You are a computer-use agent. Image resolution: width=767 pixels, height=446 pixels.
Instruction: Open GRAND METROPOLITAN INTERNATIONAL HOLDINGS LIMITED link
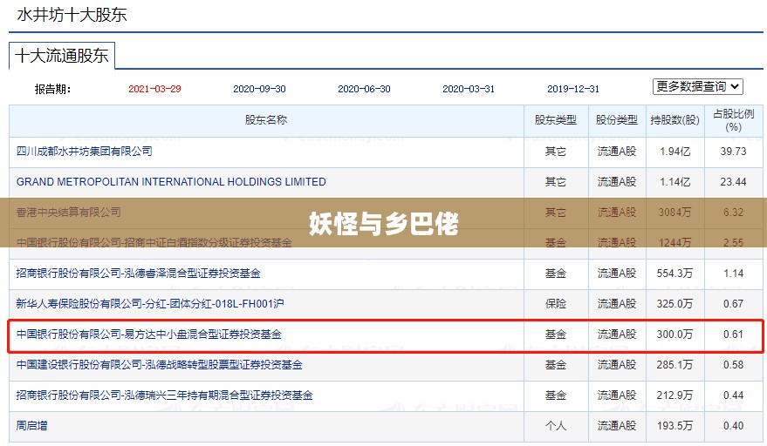click(x=171, y=182)
